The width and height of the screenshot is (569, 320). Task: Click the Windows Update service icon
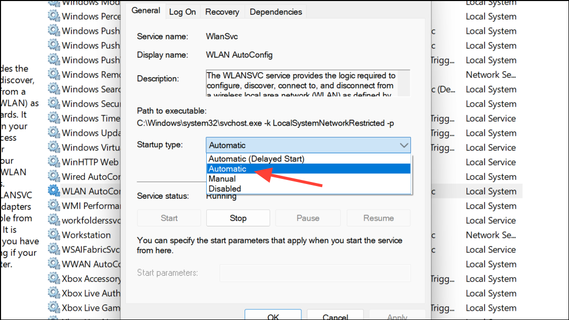pyautogui.click(x=54, y=133)
